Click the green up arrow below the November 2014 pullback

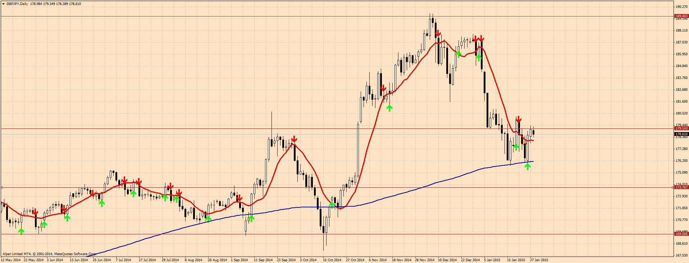(389, 108)
